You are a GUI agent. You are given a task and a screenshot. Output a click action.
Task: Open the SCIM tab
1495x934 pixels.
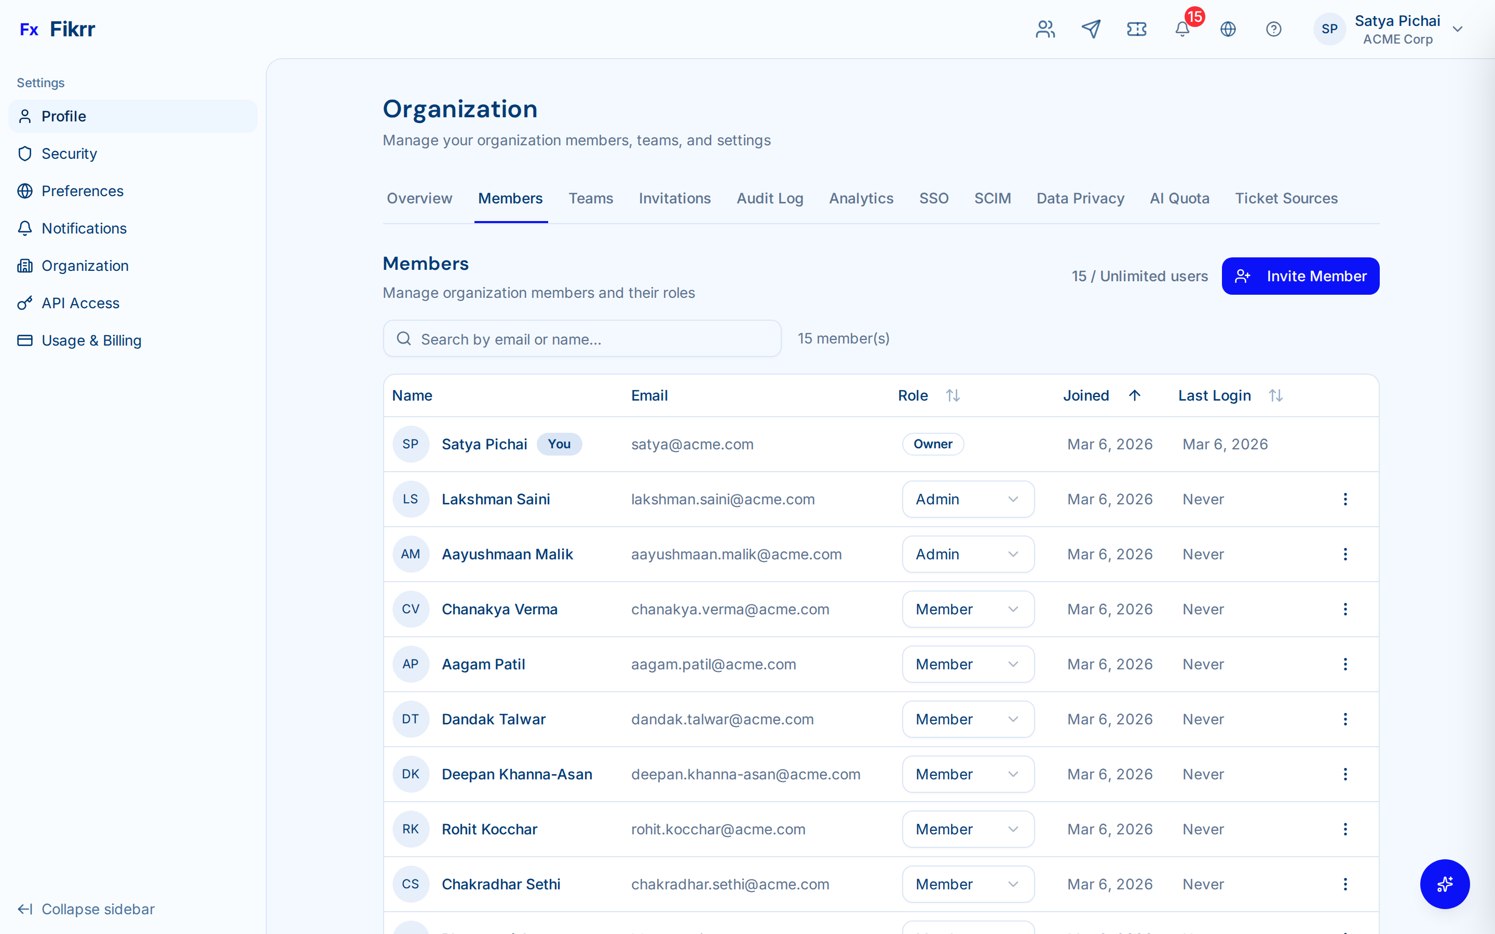[992, 198]
